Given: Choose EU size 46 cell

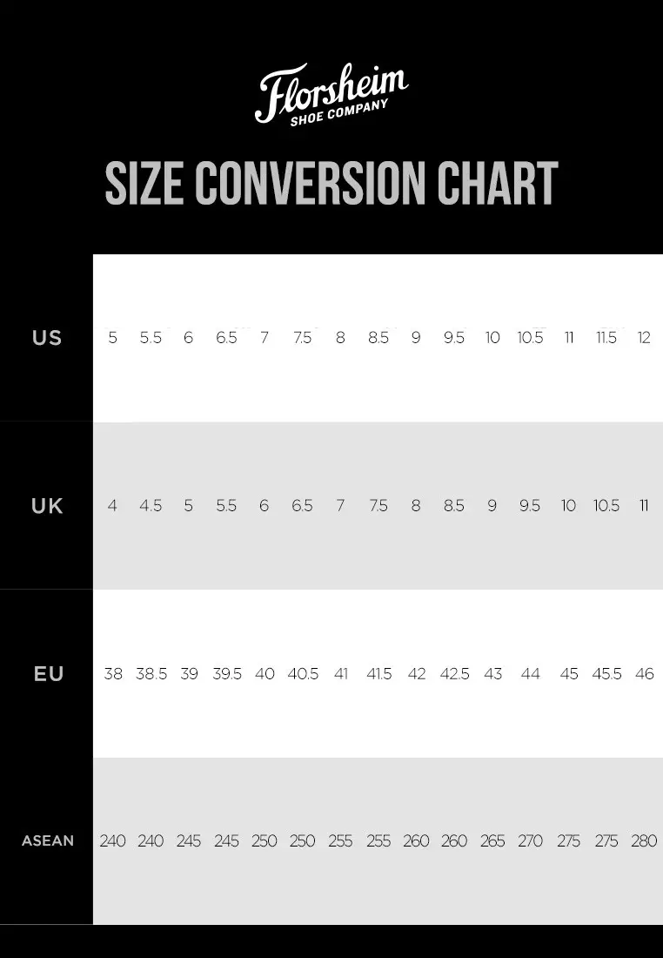Looking at the screenshot, I should click(644, 674).
